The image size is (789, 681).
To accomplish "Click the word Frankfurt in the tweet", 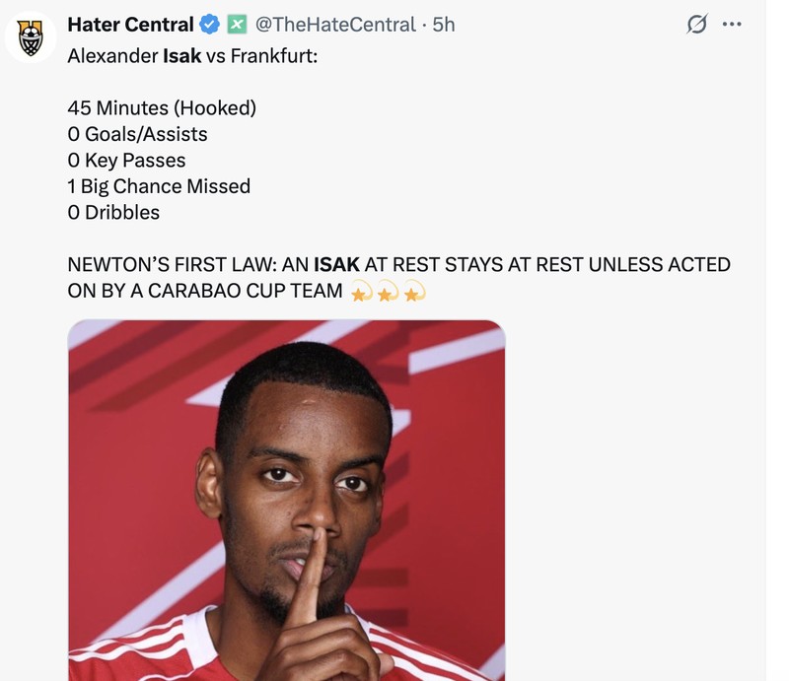I will 272,56.
